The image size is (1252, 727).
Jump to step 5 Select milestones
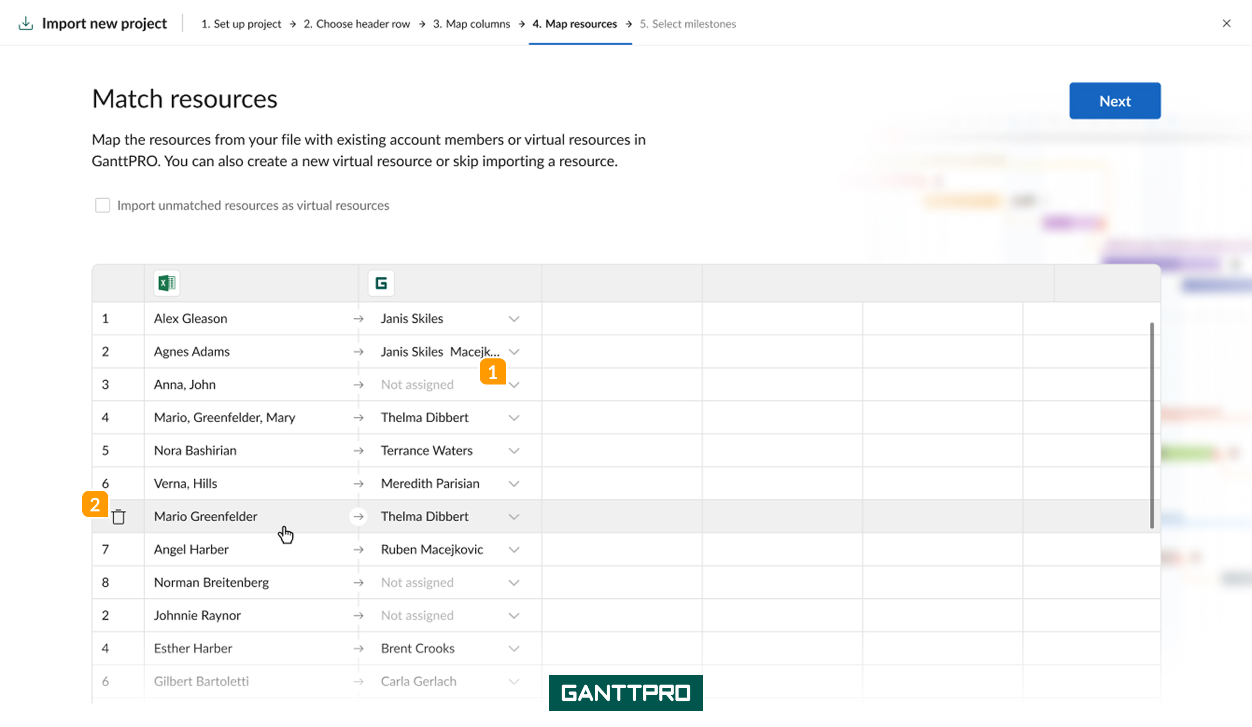point(688,24)
